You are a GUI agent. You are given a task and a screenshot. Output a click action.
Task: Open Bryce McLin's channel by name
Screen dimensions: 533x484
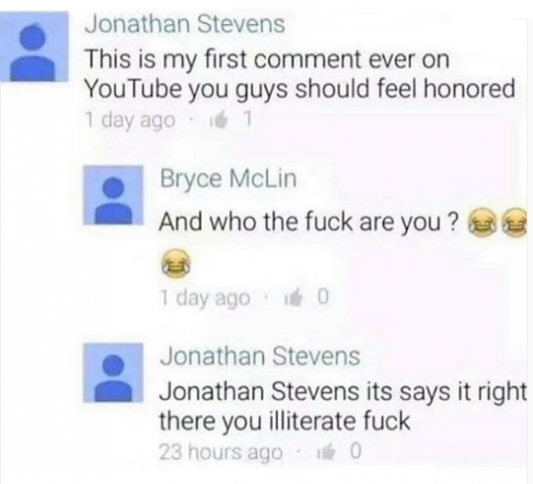(228, 179)
